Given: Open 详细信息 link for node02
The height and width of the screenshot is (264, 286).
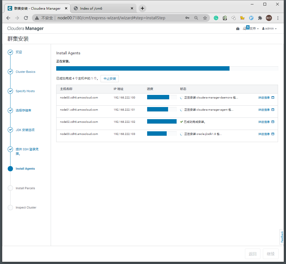Looking at the screenshot, I should (264, 122).
